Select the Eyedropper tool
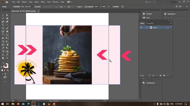Screen dimensions: 190x106 pyautogui.click(x=3, y=48)
